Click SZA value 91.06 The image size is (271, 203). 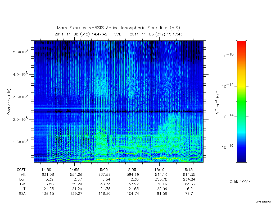coord(162,194)
